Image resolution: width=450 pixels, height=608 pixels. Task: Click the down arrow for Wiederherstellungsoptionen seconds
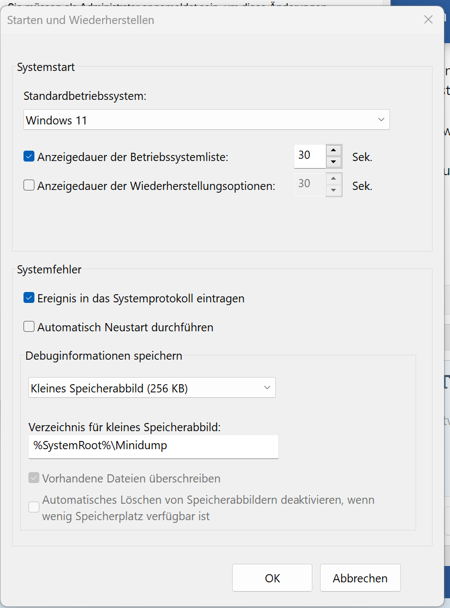[334, 190]
